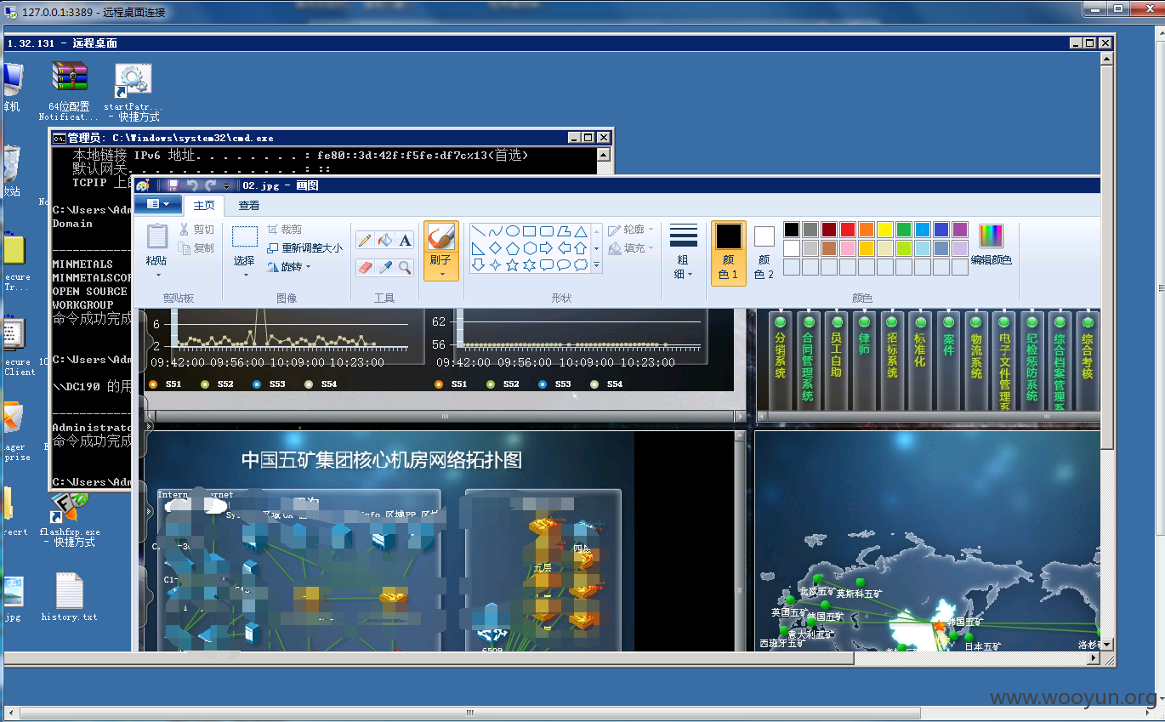Click the cmd.exe window title bar

pos(331,137)
